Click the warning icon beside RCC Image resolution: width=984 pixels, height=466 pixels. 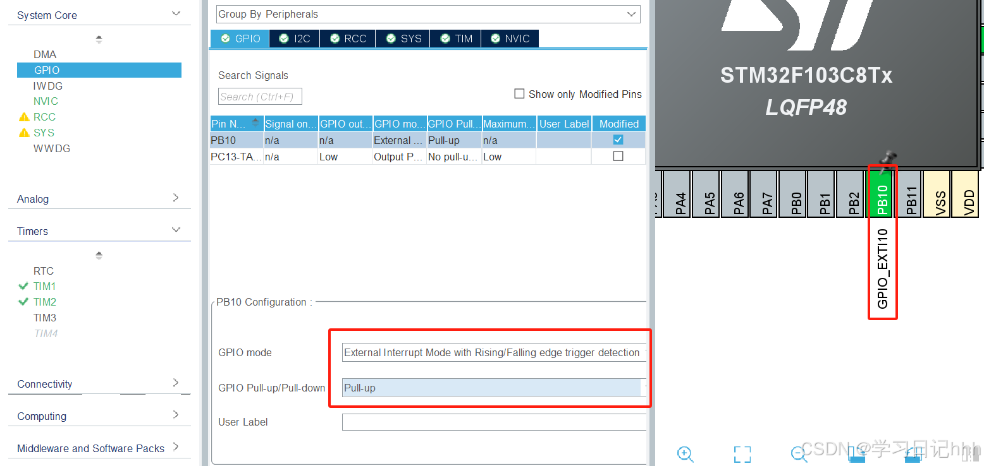click(24, 117)
